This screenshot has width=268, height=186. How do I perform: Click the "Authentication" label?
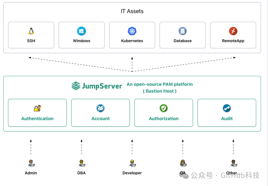37,119
